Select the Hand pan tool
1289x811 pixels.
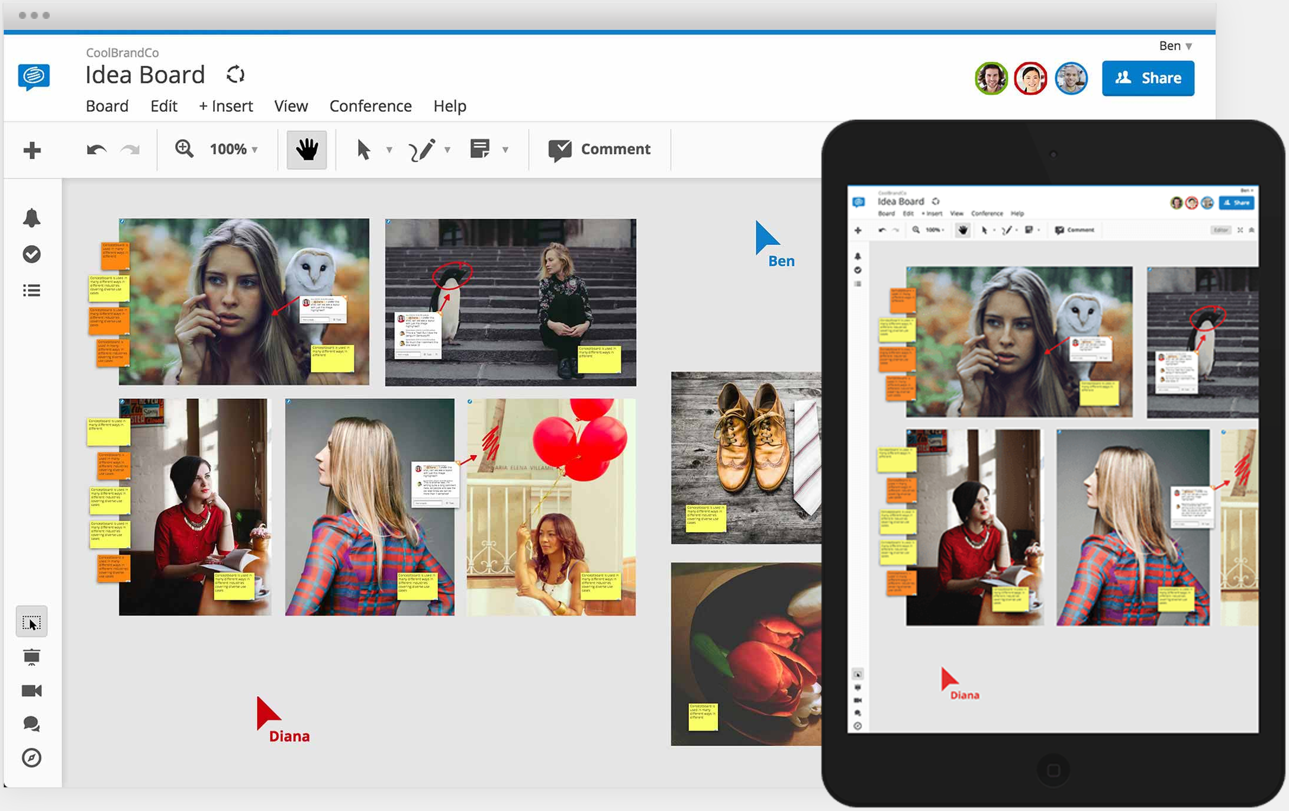coord(305,149)
